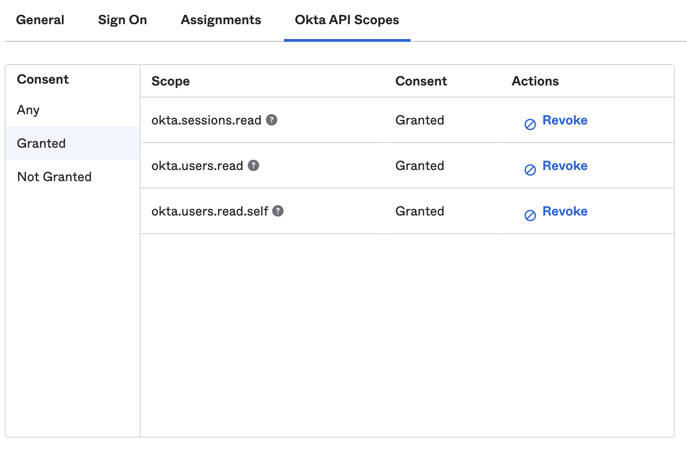Click the okta.users.read.self scope name
This screenshot has height=458, width=687.
210,211
